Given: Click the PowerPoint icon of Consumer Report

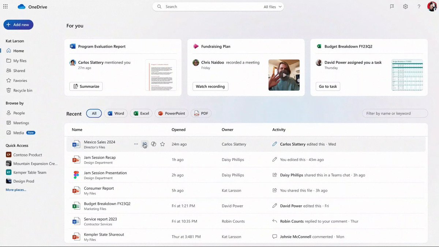Looking at the screenshot, I should click(x=76, y=190).
